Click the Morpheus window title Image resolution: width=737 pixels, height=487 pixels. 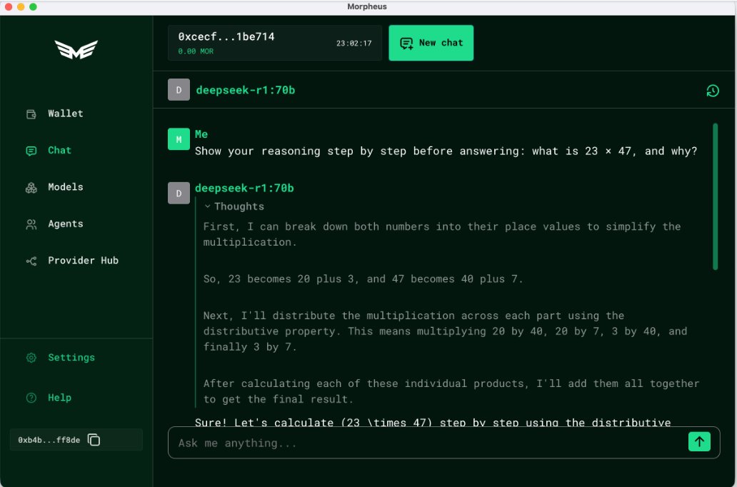tap(367, 6)
